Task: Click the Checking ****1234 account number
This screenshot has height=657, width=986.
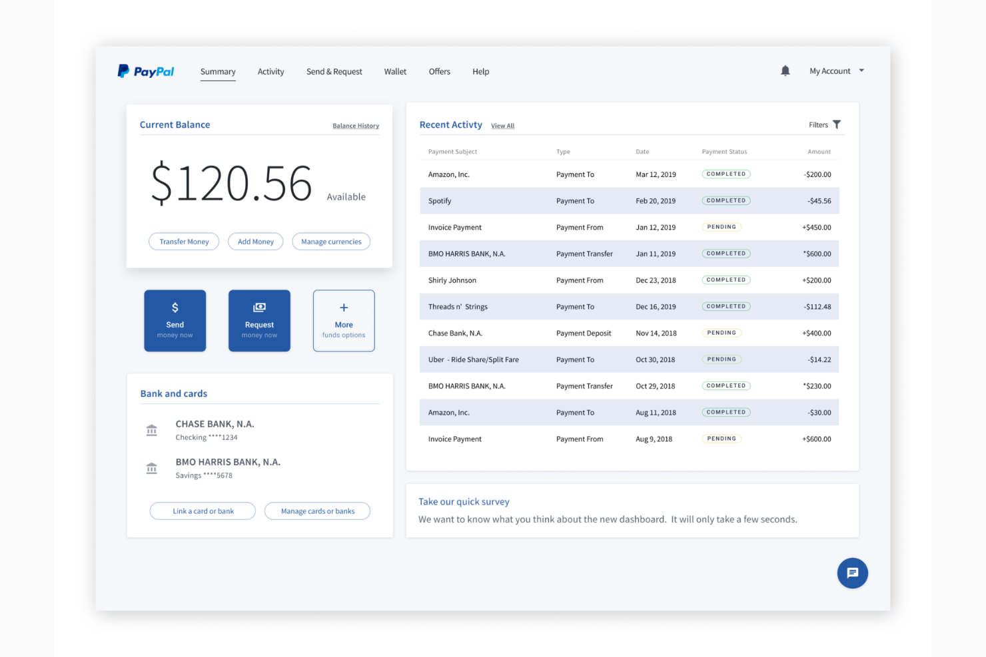Action: (207, 437)
